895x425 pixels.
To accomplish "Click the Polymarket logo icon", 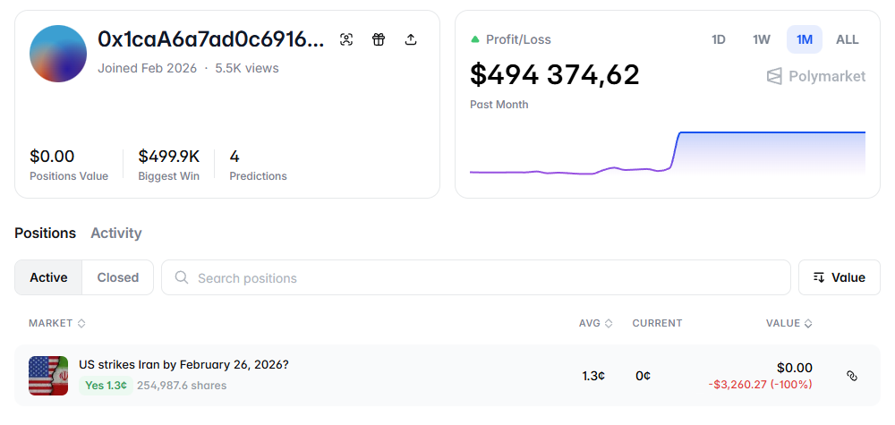I will point(774,76).
